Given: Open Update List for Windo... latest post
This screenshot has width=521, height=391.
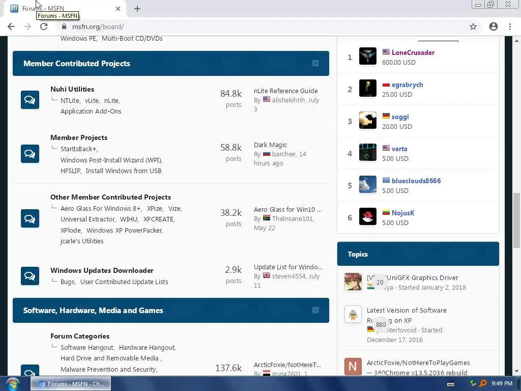Looking at the screenshot, I should click(x=288, y=267).
